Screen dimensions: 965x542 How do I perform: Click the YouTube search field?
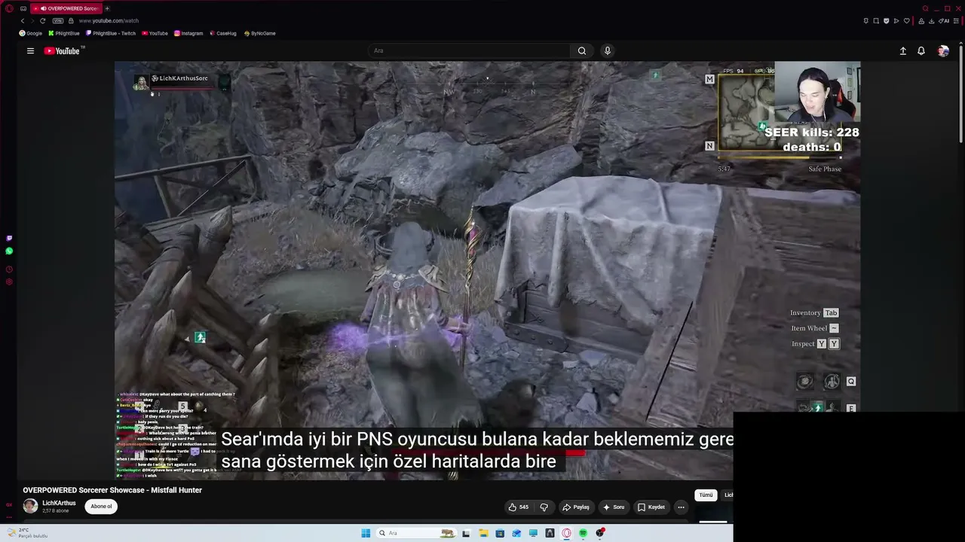click(469, 51)
